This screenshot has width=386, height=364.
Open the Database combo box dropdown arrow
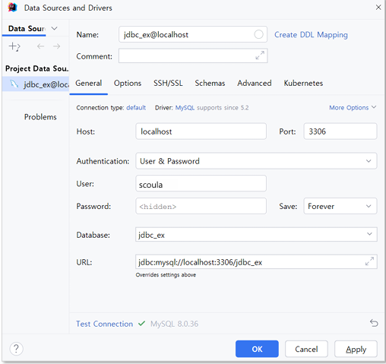click(369, 234)
